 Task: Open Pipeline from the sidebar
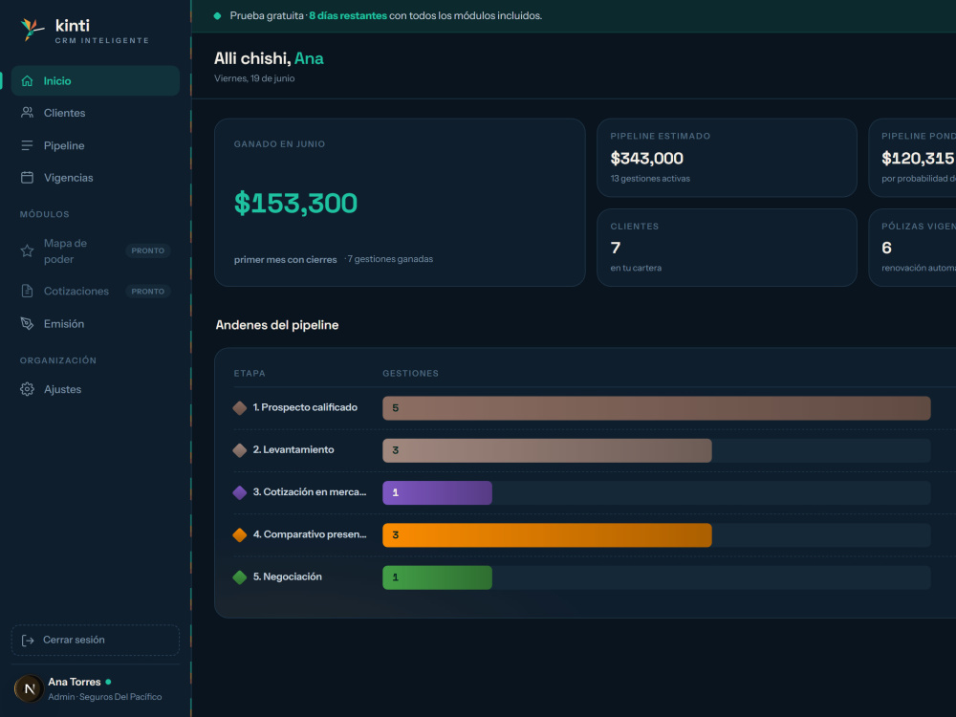pyautogui.click(x=95, y=145)
